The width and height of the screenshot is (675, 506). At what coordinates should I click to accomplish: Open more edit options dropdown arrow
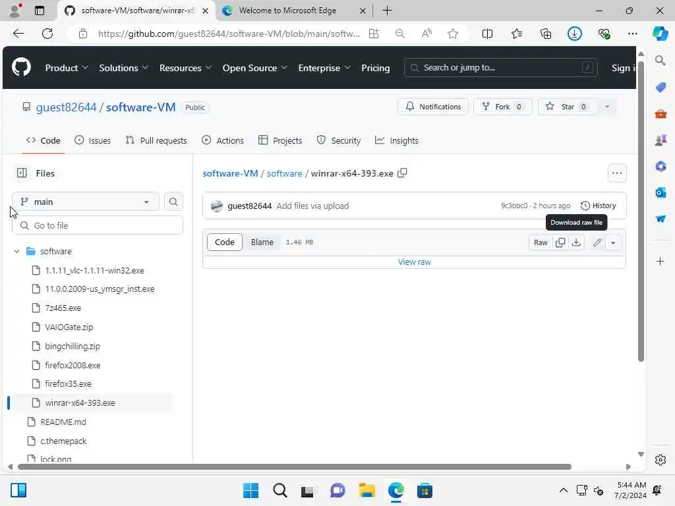coord(613,242)
